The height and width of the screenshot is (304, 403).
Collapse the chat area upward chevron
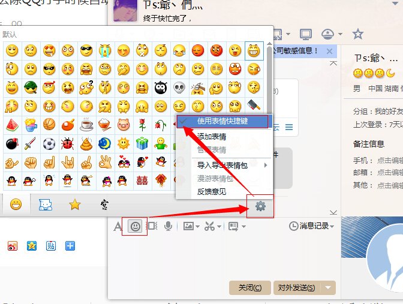pyautogui.click(x=333, y=63)
